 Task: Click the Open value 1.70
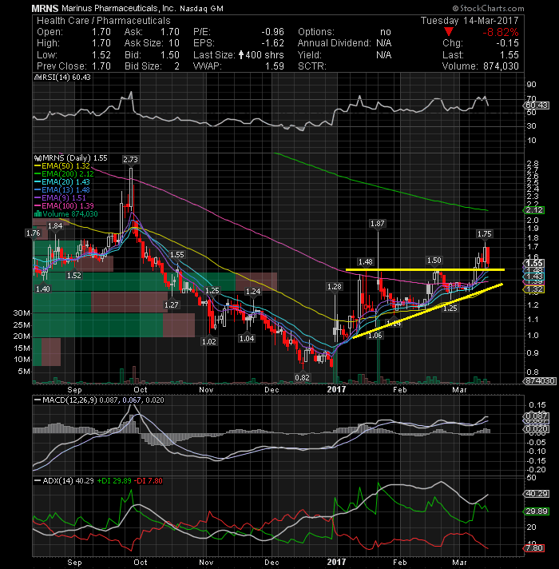101,32
